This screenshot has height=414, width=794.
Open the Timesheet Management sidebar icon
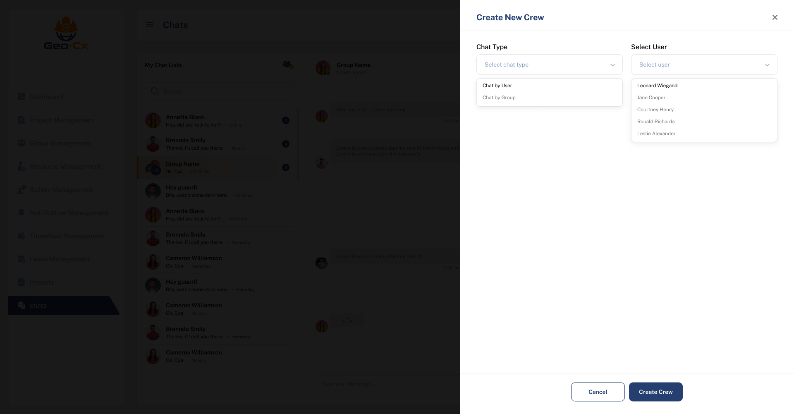pos(22,236)
